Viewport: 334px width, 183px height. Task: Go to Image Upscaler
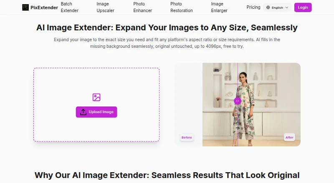point(106,7)
